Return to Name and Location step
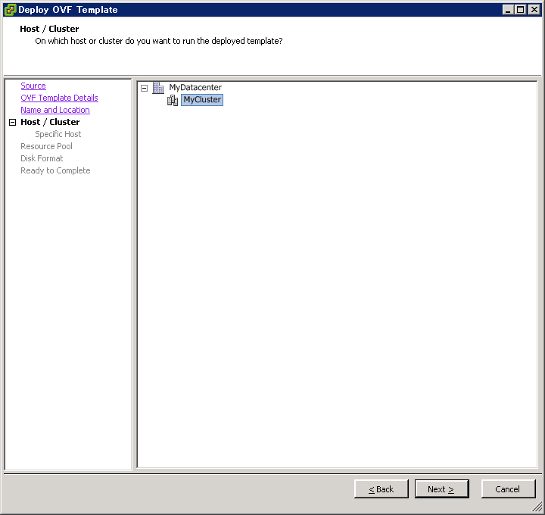The image size is (545, 515). pyautogui.click(x=55, y=110)
